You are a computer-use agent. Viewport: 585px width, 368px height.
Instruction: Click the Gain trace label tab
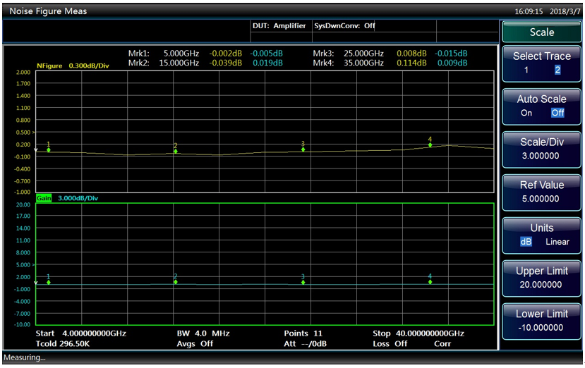tap(44, 198)
